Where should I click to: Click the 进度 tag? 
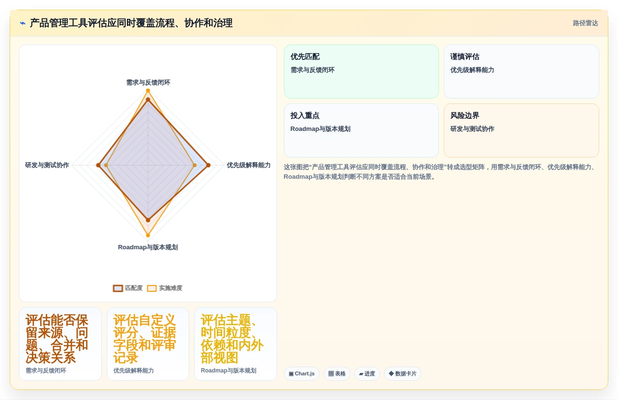pyautogui.click(x=367, y=374)
